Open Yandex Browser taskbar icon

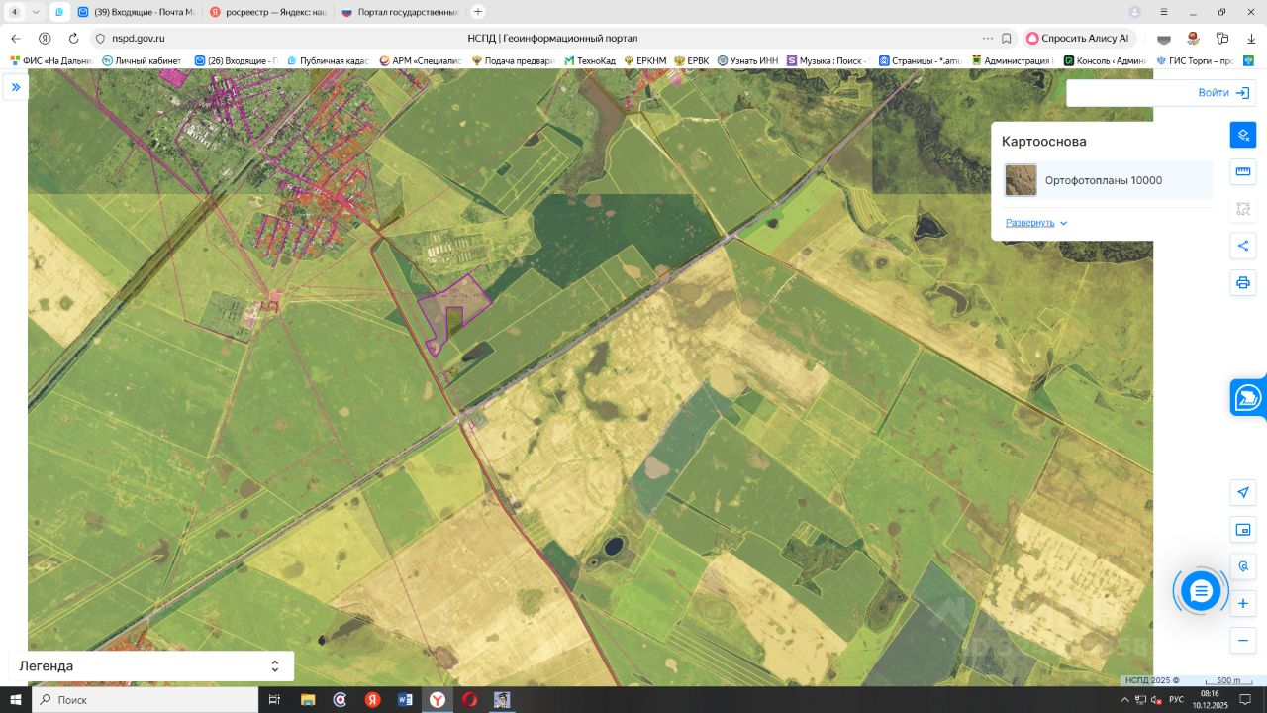coord(437,700)
